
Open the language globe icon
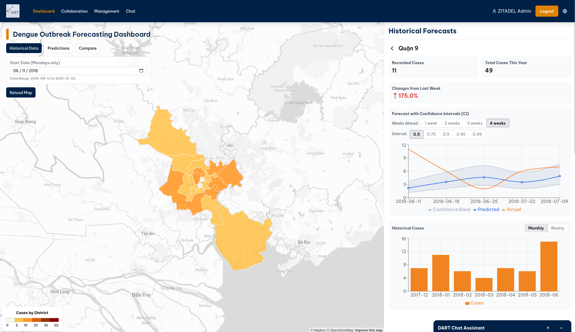tap(565, 11)
